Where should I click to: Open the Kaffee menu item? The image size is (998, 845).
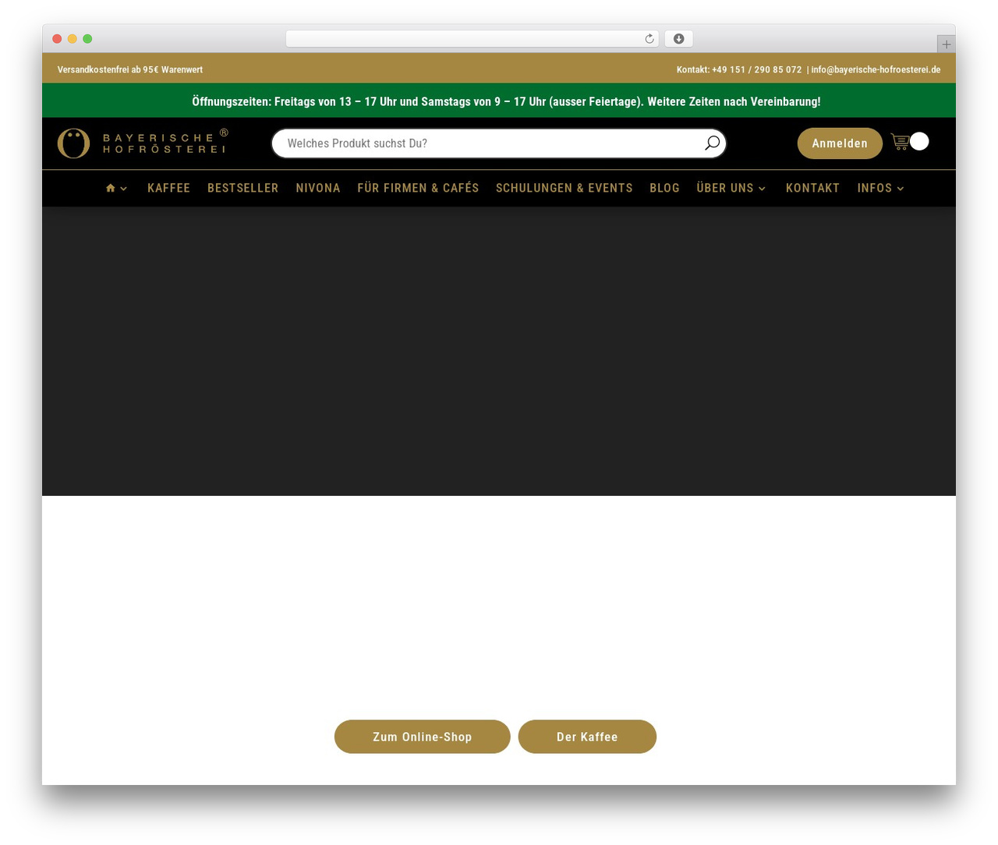[x=168, y=188]
